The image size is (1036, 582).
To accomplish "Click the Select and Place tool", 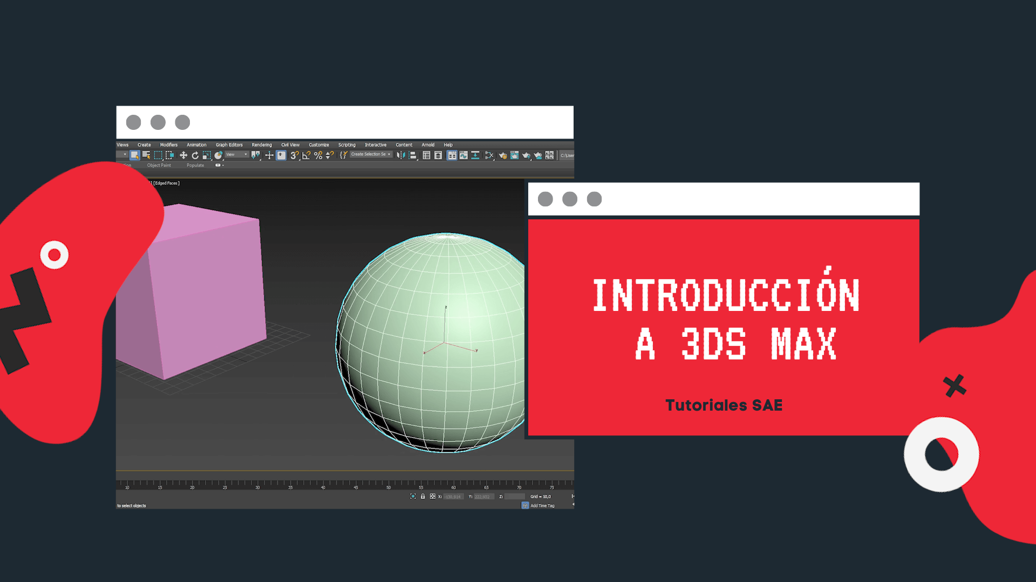I will pyautogui.click(x=219, y=155).
